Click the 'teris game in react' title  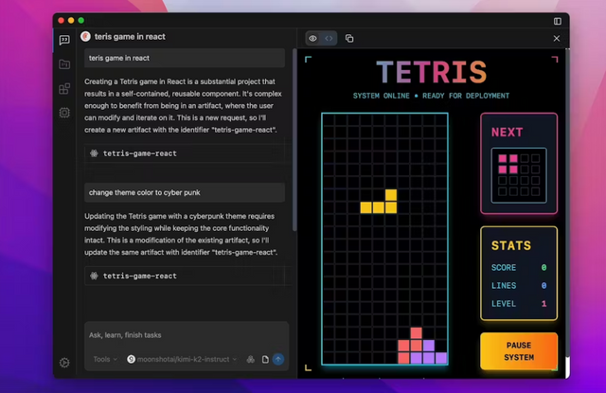point(130,37)
